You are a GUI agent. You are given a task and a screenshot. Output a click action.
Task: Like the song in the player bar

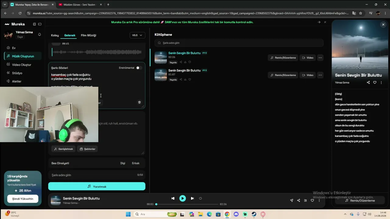(x=312, y=200)
